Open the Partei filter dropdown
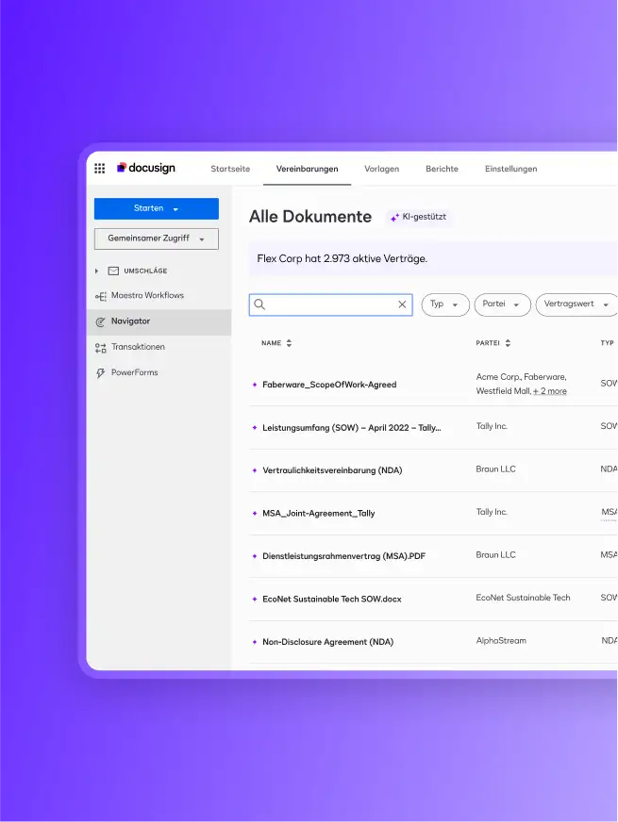 coord(503,304)
